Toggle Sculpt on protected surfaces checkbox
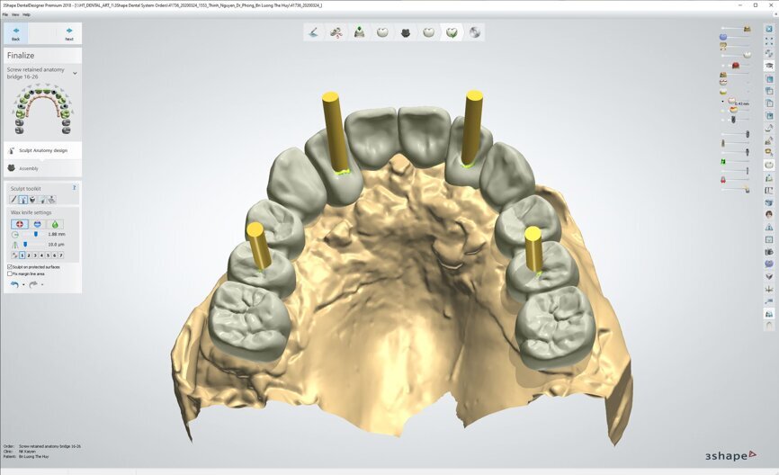The image size is (779, 475). click(x=10, y=266)
